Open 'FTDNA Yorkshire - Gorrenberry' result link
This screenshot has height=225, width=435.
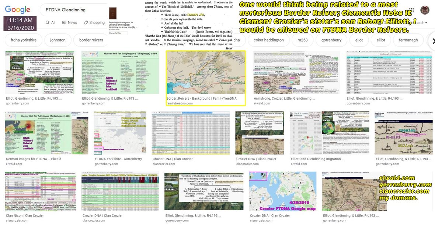pos(118,159)
